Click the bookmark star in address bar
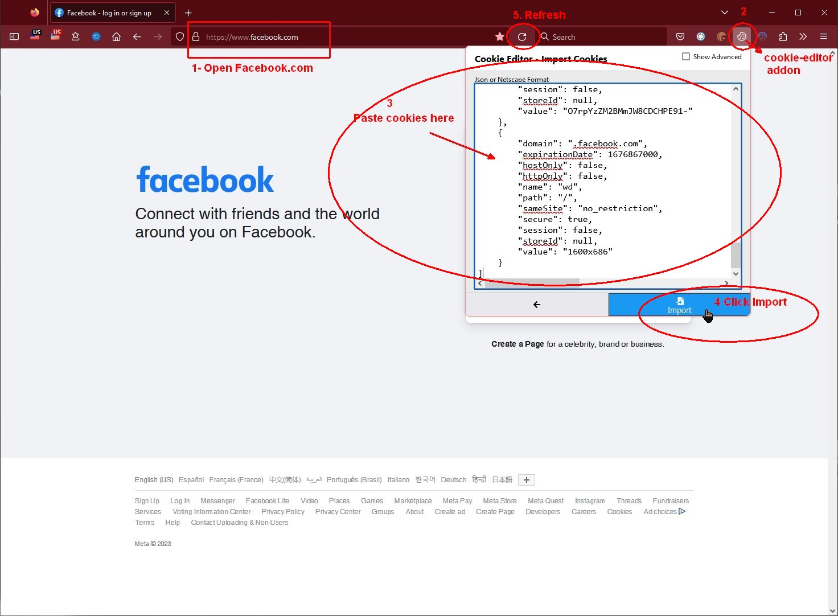This screenshot has height=616, width=838. [x=499, y=37]
